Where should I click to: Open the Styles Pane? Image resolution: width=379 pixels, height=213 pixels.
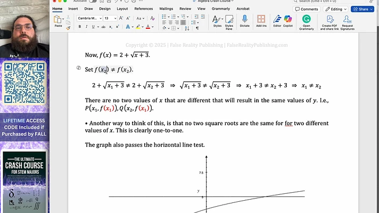(229, 22)
